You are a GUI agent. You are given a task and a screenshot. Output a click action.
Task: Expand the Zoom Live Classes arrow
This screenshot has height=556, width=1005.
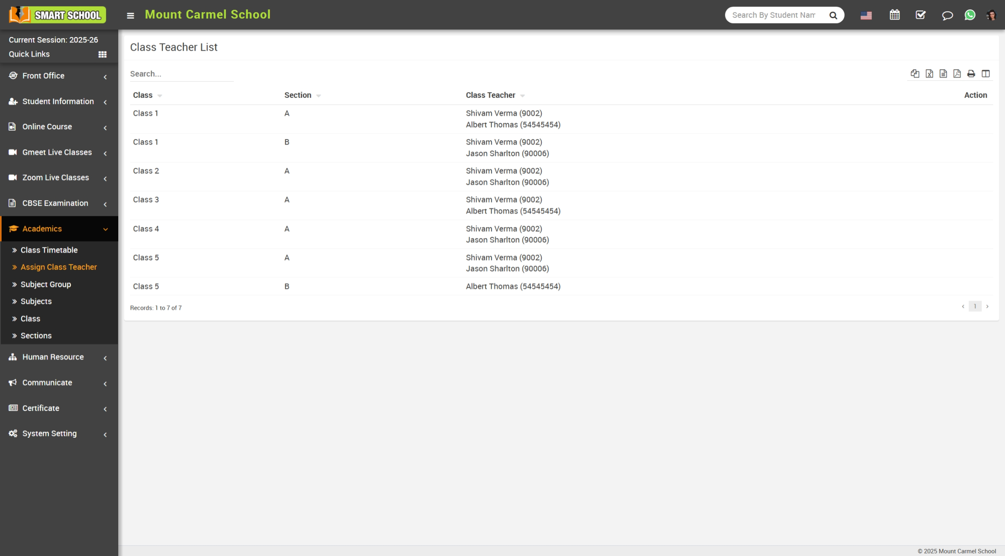point(105,179)
